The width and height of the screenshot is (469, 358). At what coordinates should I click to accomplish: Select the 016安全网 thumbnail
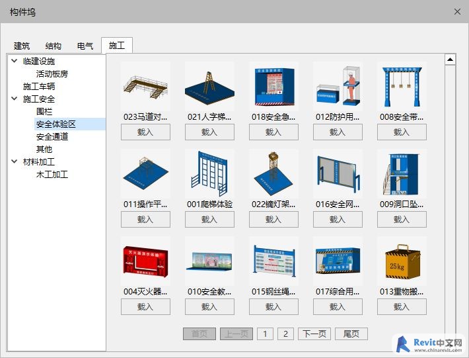coord(338,174)
